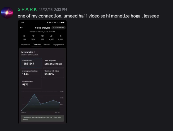Click the comment bubble icon showing 878

click(x=42, y=36)
